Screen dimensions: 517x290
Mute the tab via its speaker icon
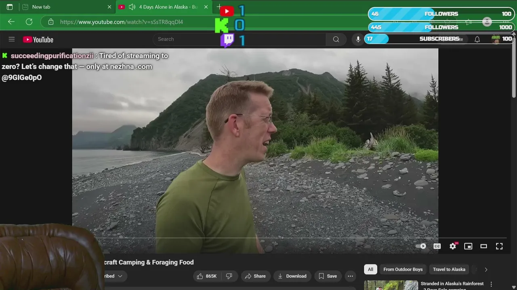(132, 7)
